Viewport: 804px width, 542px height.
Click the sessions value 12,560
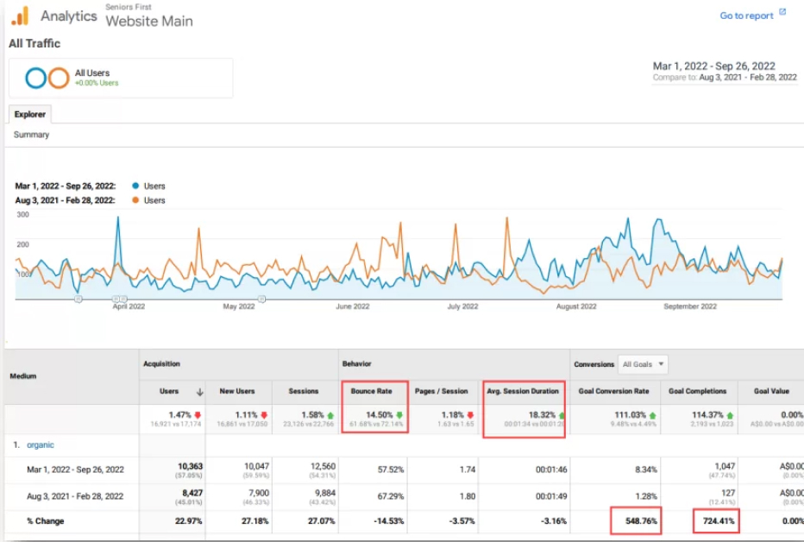tap(323, 466)
